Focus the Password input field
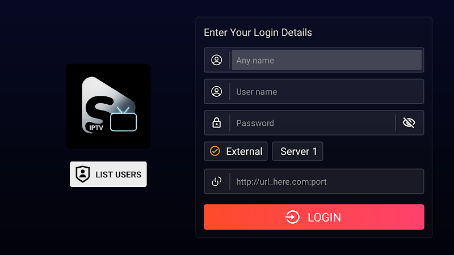This screenshot has height=255, width=454. tap(313, 123)
